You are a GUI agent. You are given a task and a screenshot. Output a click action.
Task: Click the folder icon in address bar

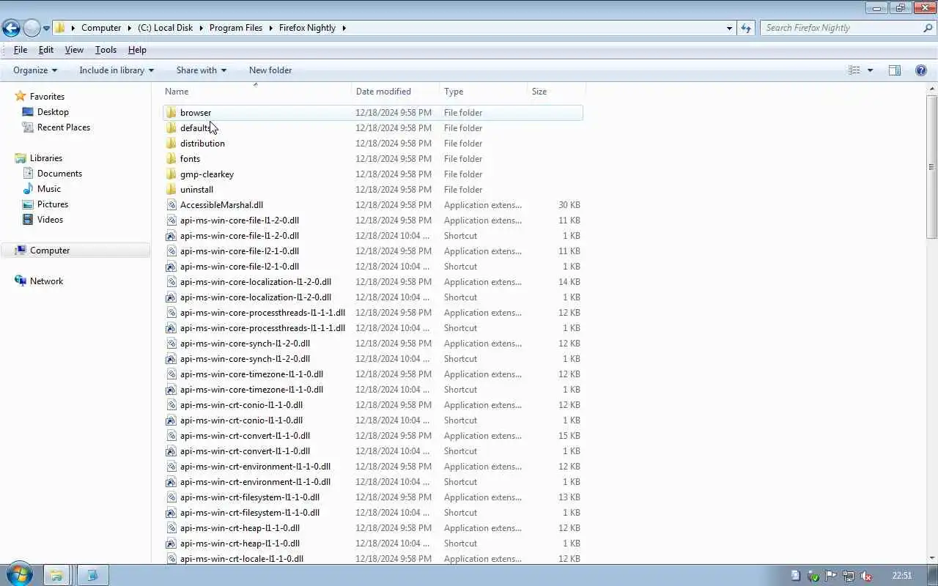point(60,28)
